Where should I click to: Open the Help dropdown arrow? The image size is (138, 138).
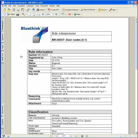pyautogui.click(x=81, y=14)
